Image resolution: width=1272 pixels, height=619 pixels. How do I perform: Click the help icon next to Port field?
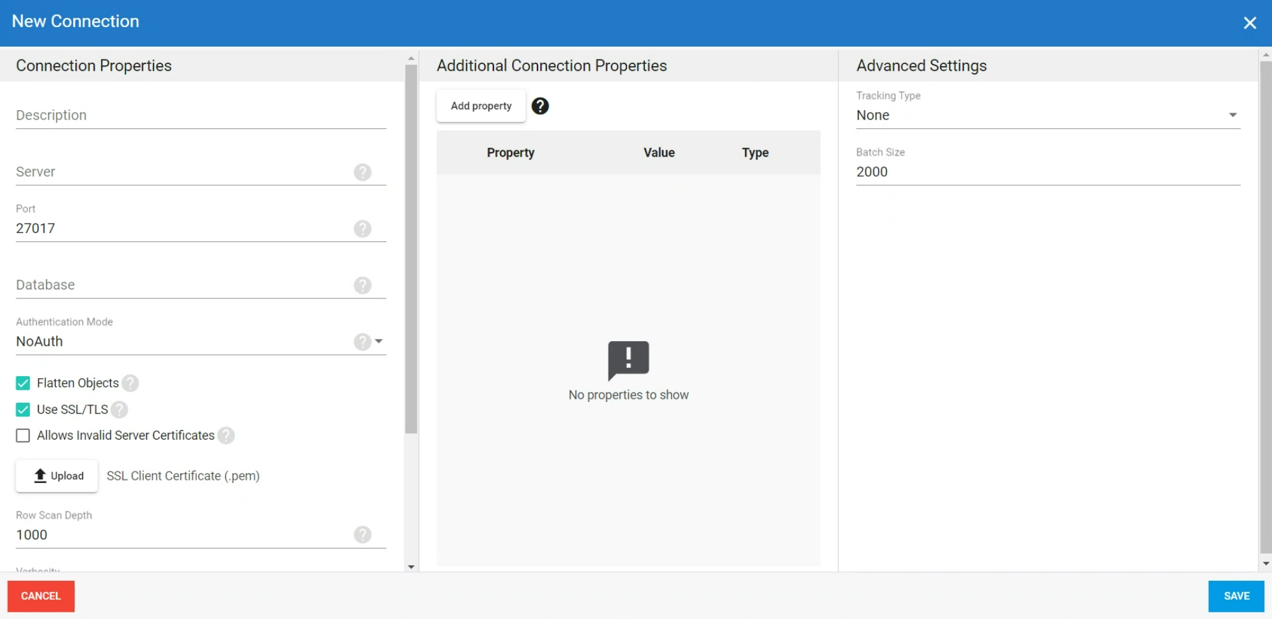pyautogui.click(x=362, y=229)
